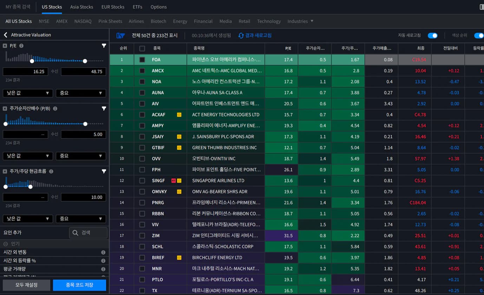Show info for 평균 거래량 factor
The height and width of the screenshot is (295, 484).
pos(103,269)
